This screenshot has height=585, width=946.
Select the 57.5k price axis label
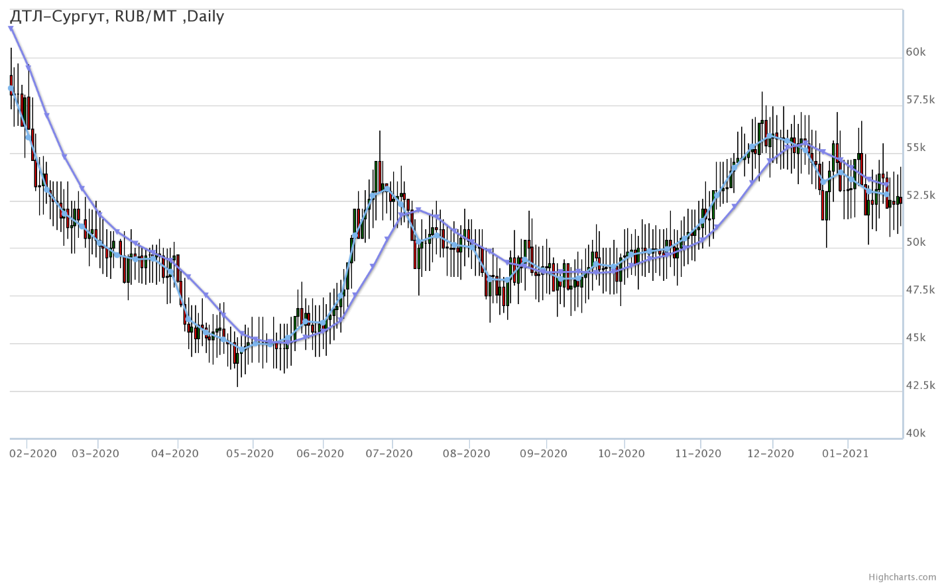920,100
